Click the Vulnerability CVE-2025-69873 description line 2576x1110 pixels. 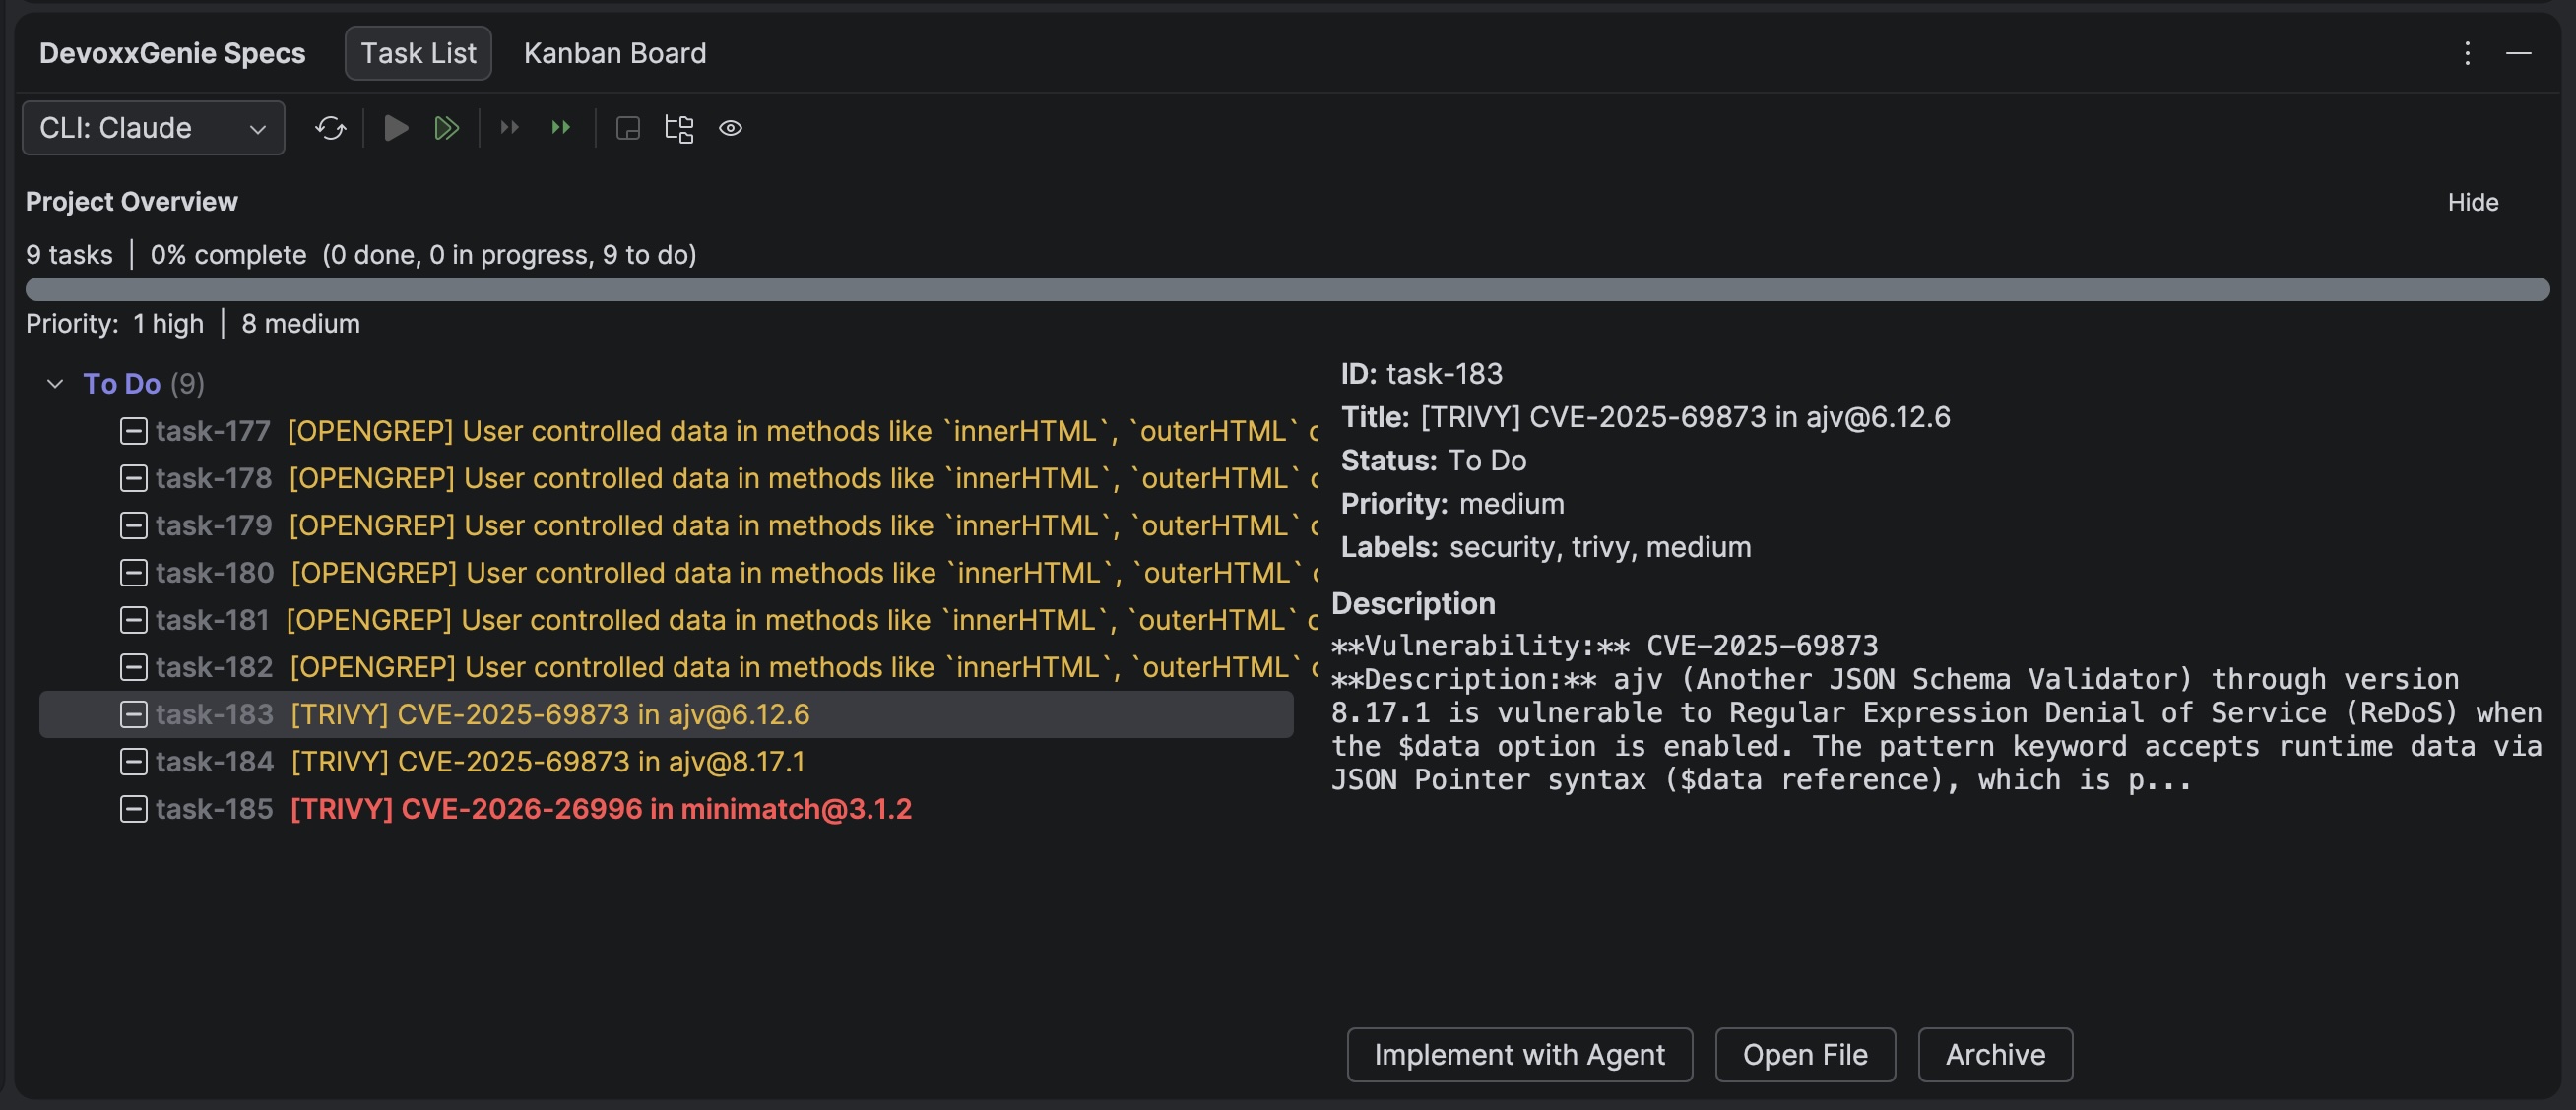pyautogui.click(x=1604, y=646)
